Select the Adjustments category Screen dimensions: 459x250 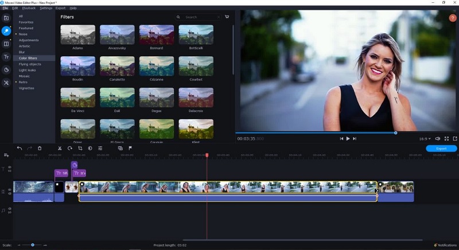click(x=29, y=40)
